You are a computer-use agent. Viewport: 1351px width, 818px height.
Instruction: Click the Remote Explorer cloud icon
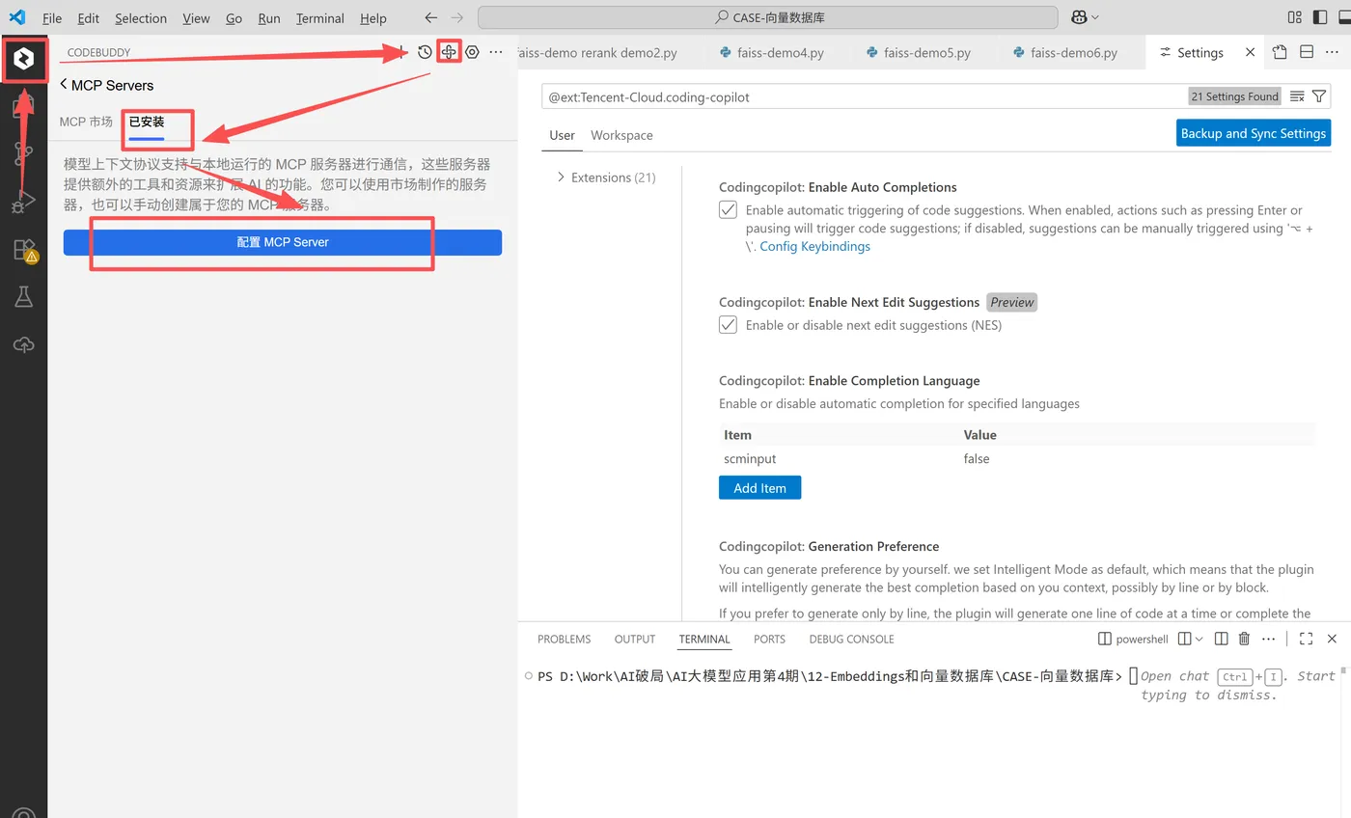coord(23,344)
